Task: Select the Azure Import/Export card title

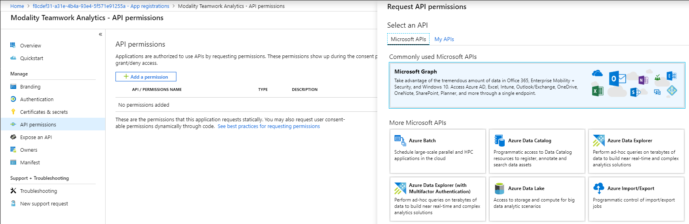Action: [631, 188]
